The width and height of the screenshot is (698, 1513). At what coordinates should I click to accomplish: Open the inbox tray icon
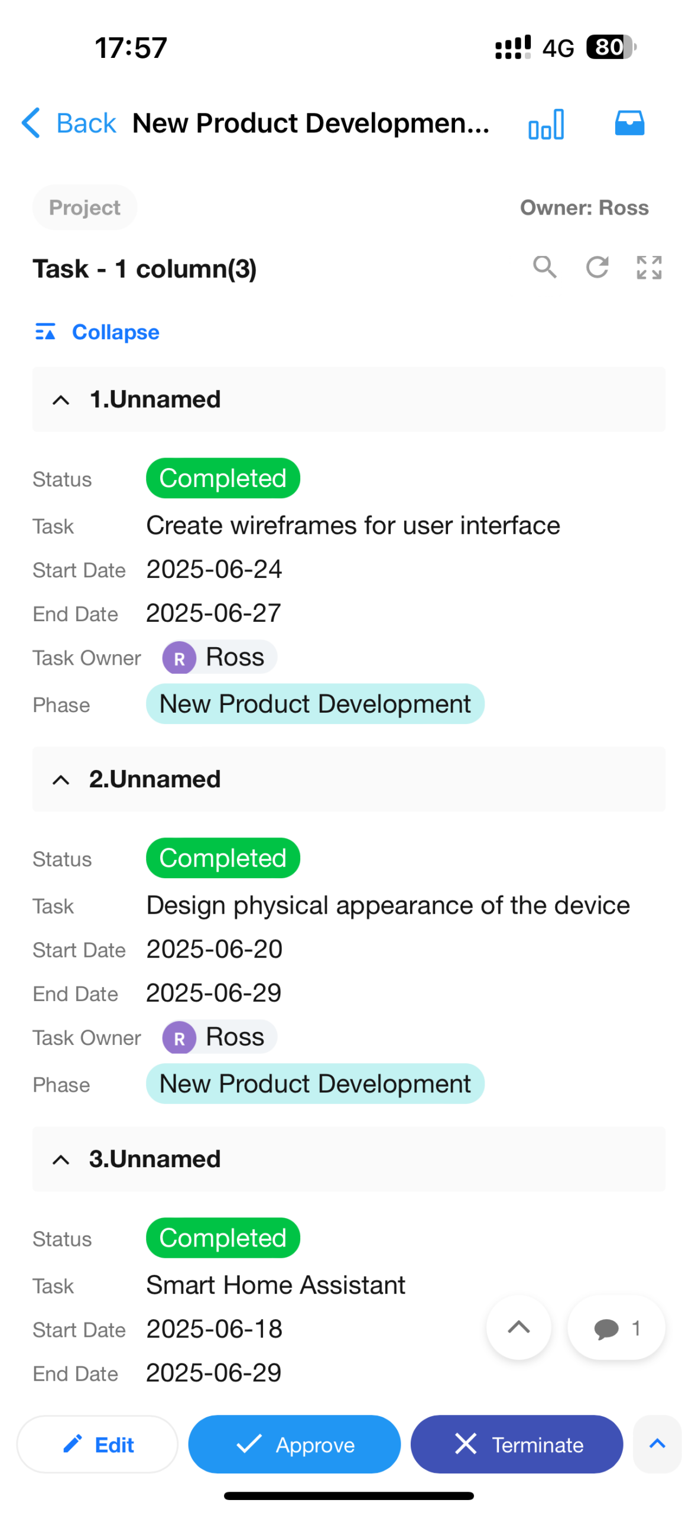click(629, 124)
